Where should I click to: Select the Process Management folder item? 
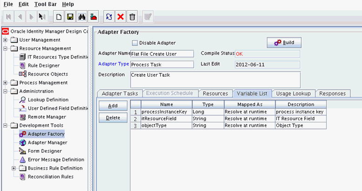pos(39,83)
